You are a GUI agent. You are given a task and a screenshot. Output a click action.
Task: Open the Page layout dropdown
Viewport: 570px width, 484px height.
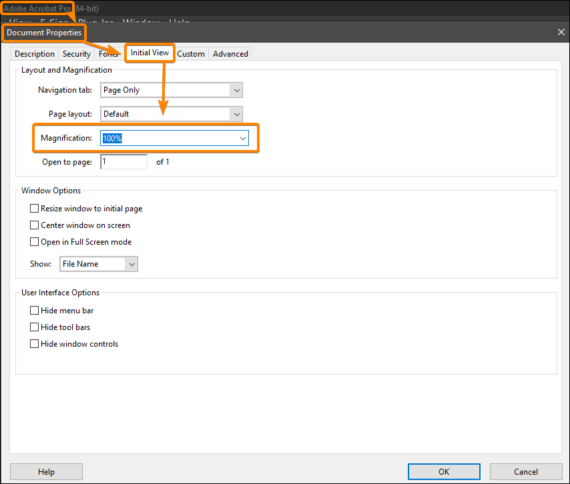tap(236, 113)
